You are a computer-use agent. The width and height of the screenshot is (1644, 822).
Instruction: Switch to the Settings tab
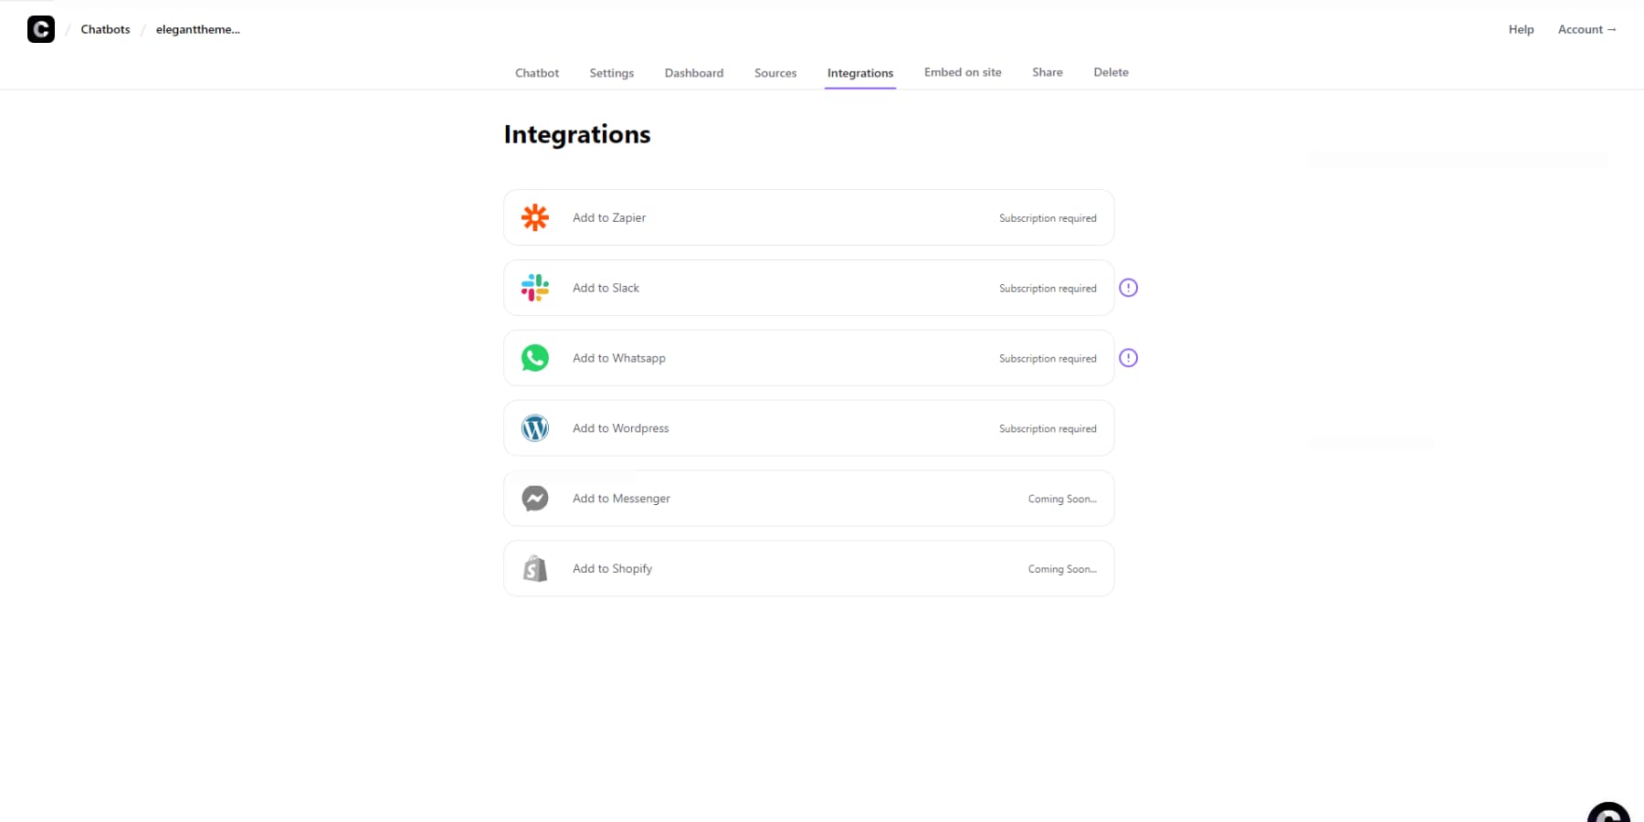point(611,72)
